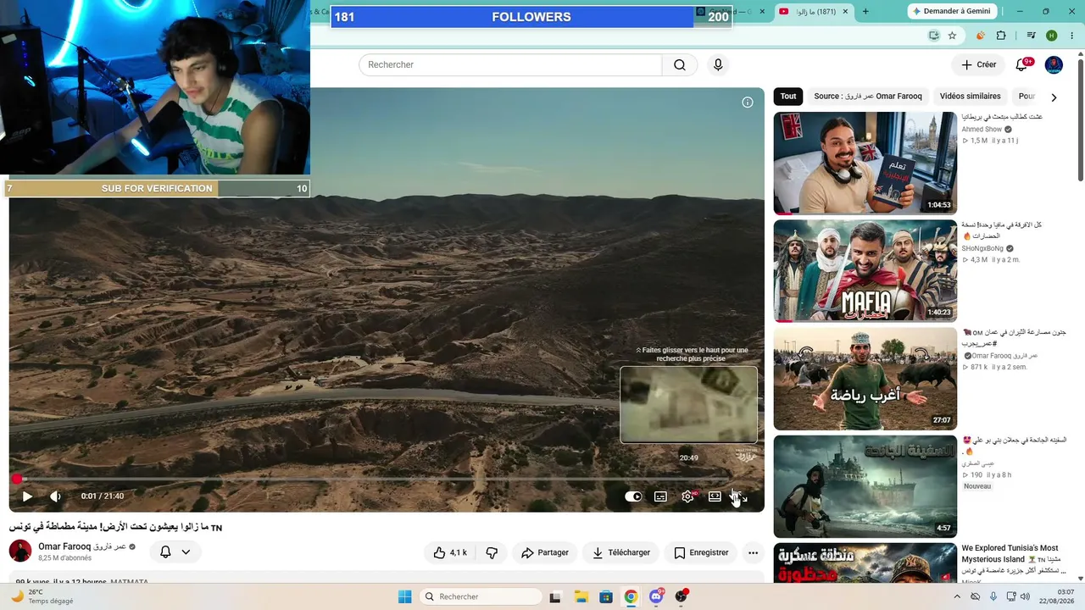Image resolution: width=1085 pixels, height=610 pixels.
Task: Open Chrome three-dot menu
Action: coord(1071,36)
